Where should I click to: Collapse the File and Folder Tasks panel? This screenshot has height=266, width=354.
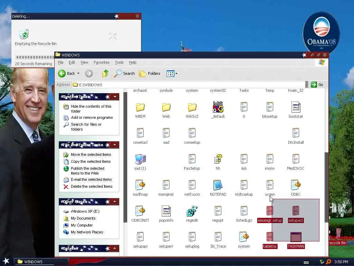(x=115, y=145)
